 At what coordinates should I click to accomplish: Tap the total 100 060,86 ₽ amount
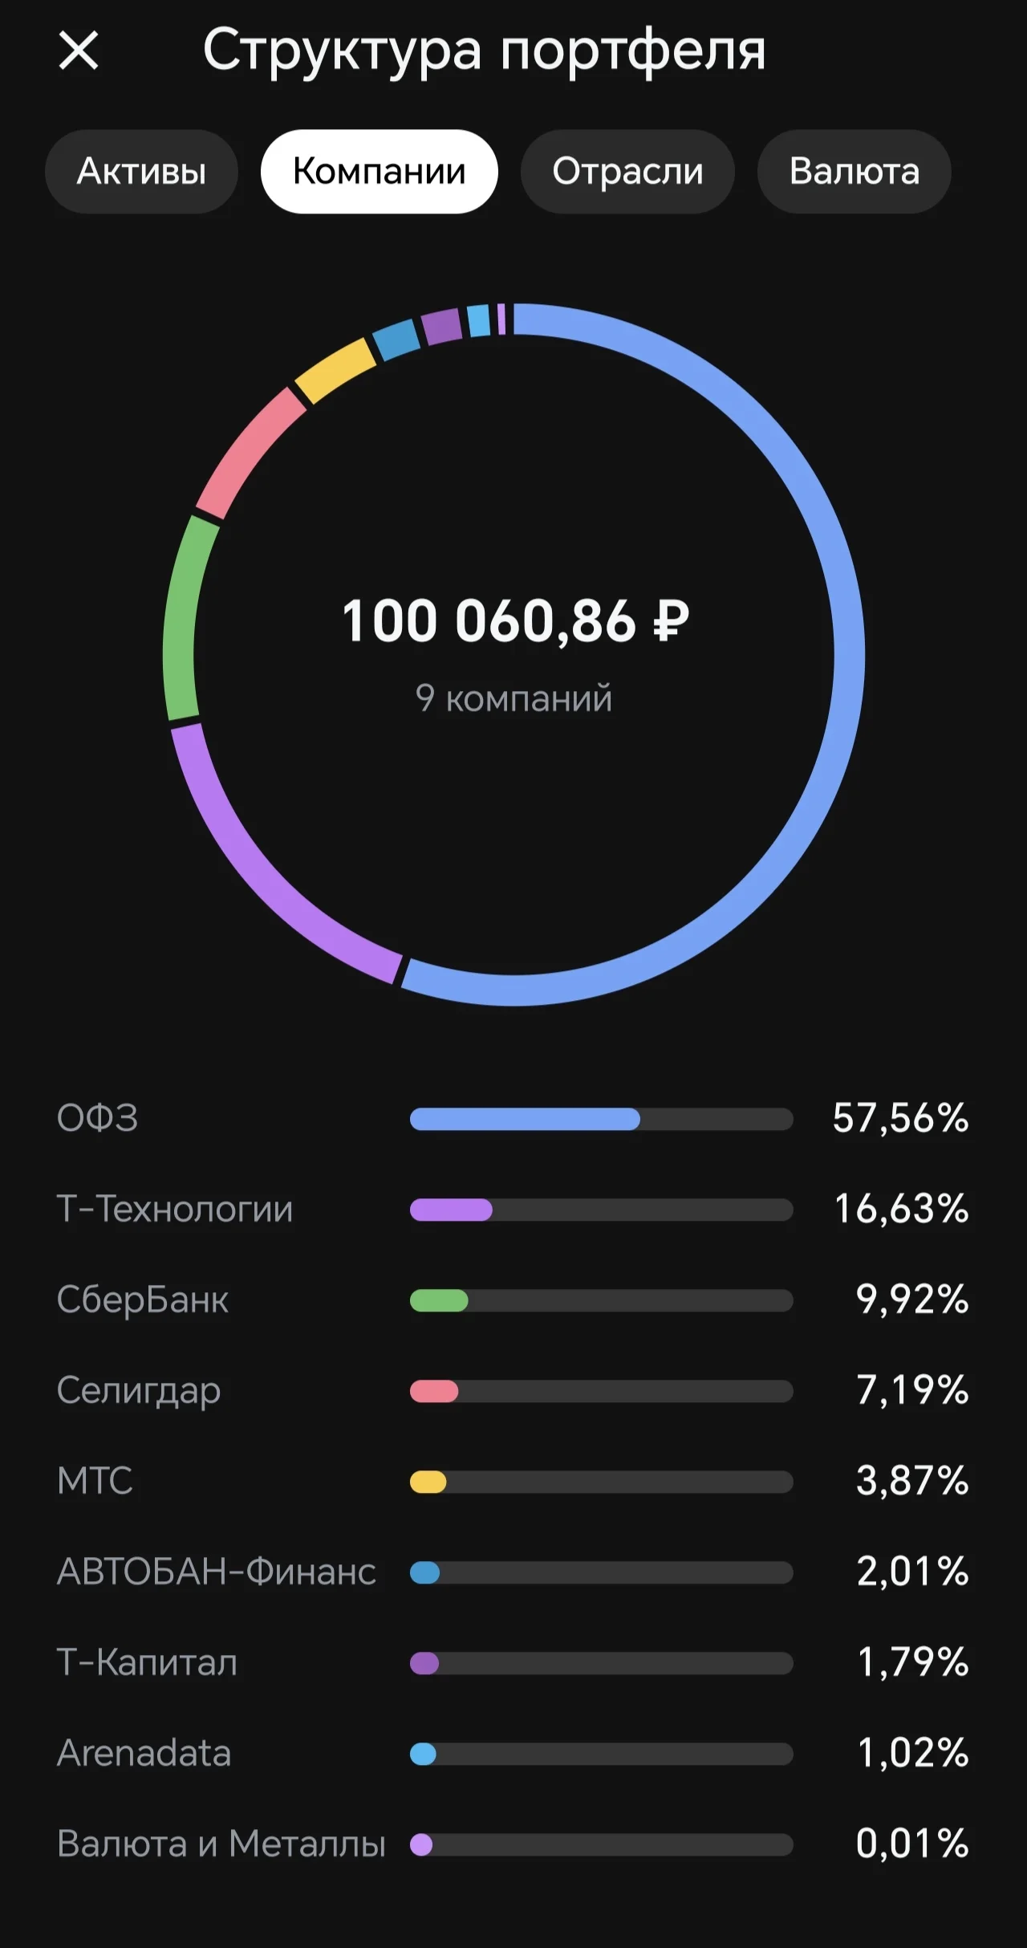point(515,621)
